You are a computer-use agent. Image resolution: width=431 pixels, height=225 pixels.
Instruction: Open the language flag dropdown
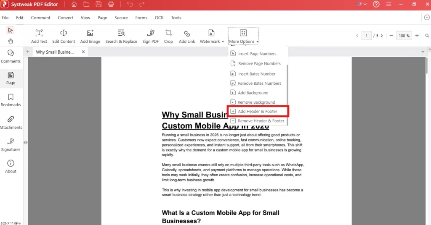pos(362,4)
